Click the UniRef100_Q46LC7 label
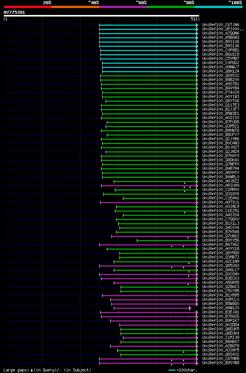Viewport: 246px width, 373px height. click(221, 270)
